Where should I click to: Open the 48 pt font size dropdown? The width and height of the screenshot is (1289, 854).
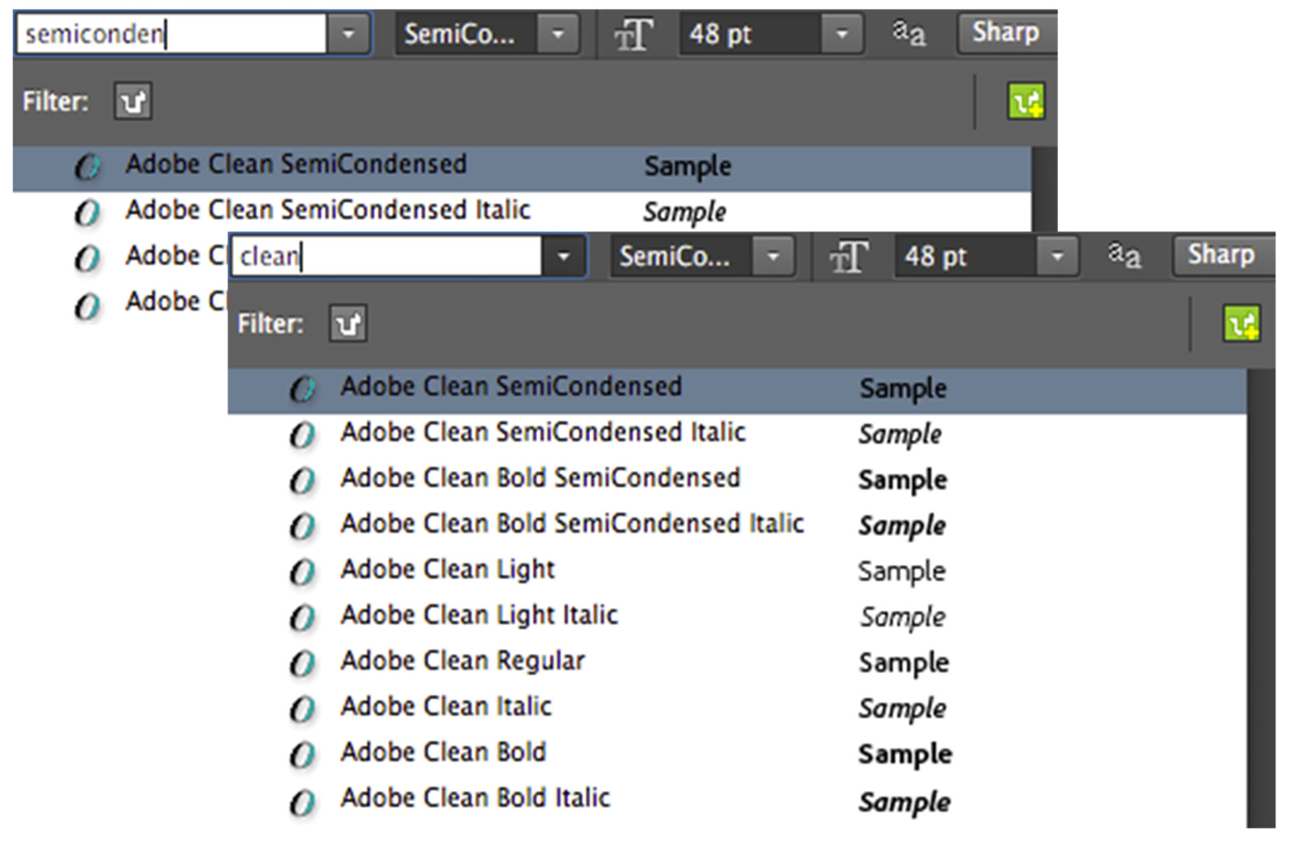pyautogui.click(x=1057, y=256)
